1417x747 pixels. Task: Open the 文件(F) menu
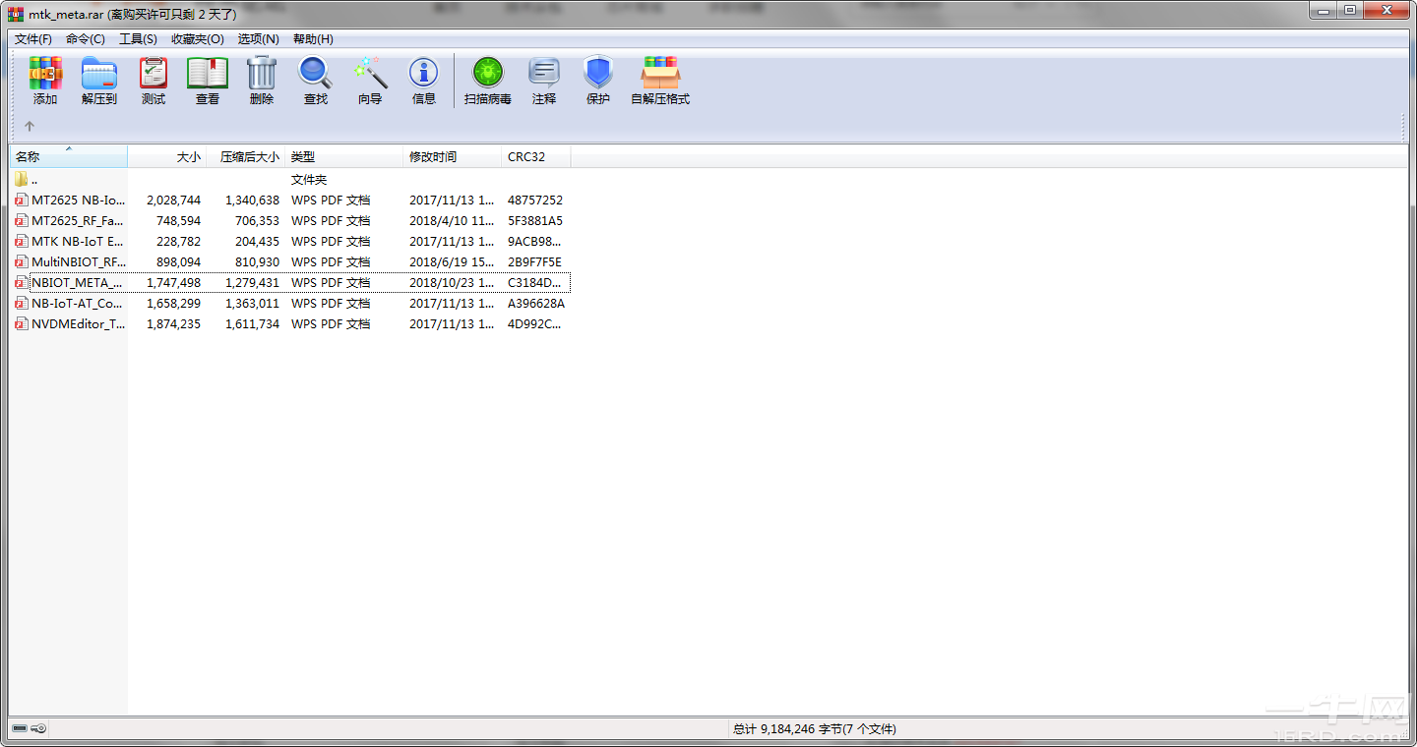33,39
